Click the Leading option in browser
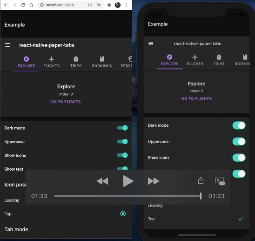 pos(12,200)
